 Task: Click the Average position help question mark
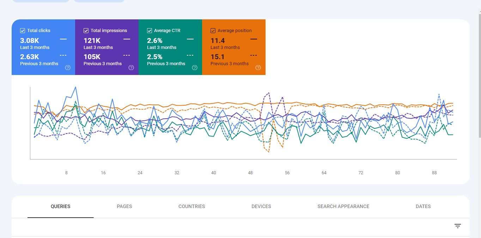[x=258, y=68]
